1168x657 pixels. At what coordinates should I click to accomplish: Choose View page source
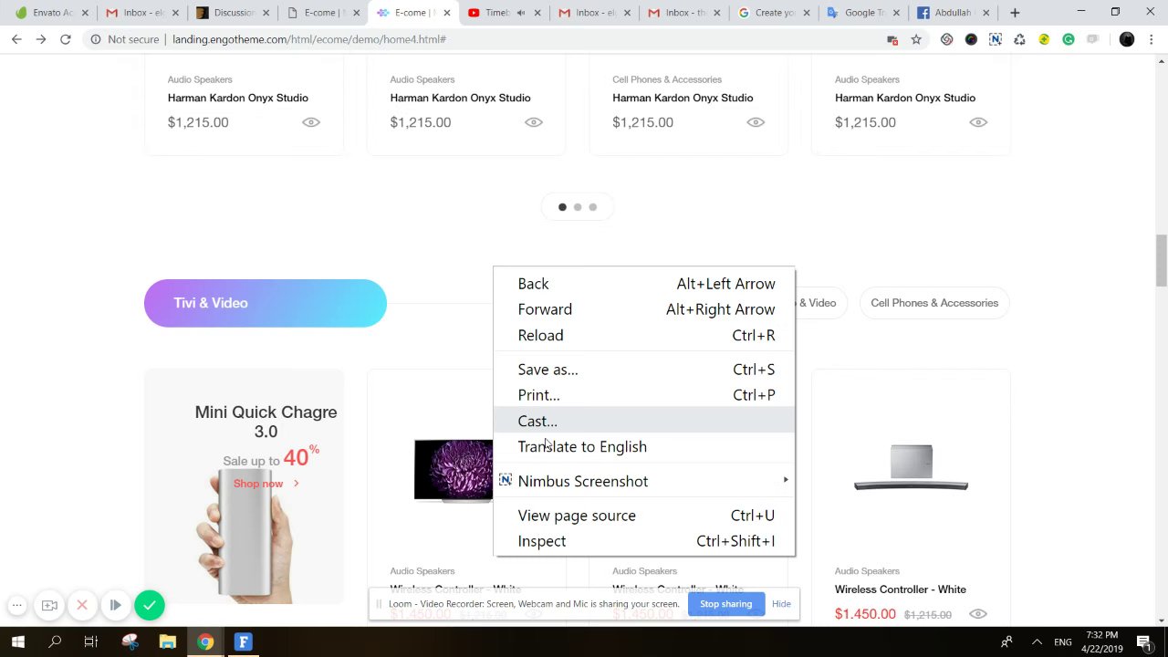[x=644, y=516]
